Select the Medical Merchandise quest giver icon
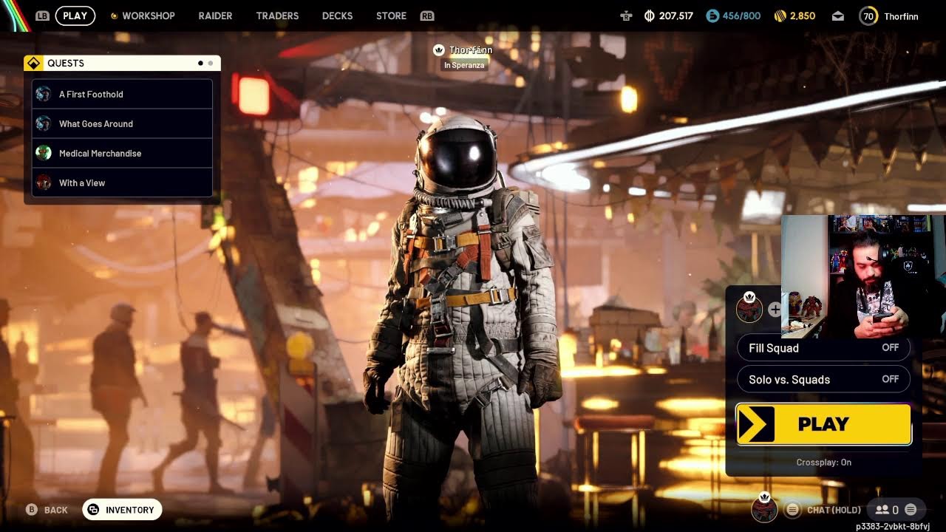The image size is (946, 532). coord(44,153)
